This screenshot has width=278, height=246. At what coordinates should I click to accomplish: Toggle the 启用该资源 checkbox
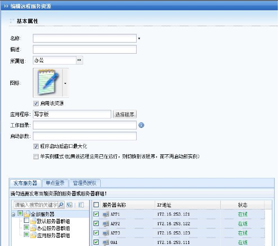pos(36,103)
